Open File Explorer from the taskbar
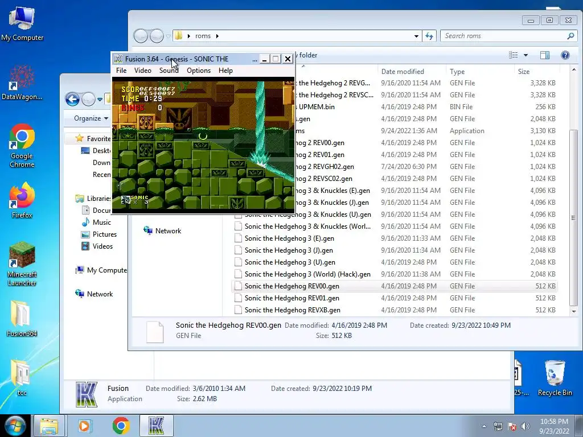Image resolution: width=583 pixels, height=437 pixels. coord(49,426)
